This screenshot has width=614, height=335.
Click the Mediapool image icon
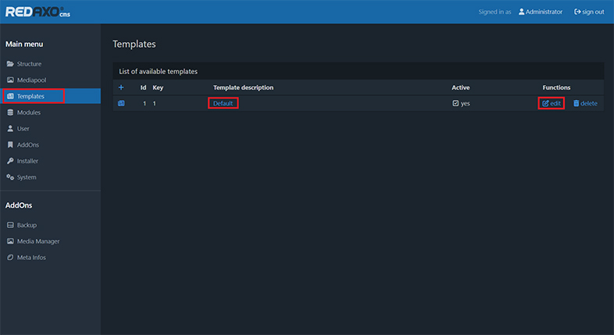click(x=10, y=80)
